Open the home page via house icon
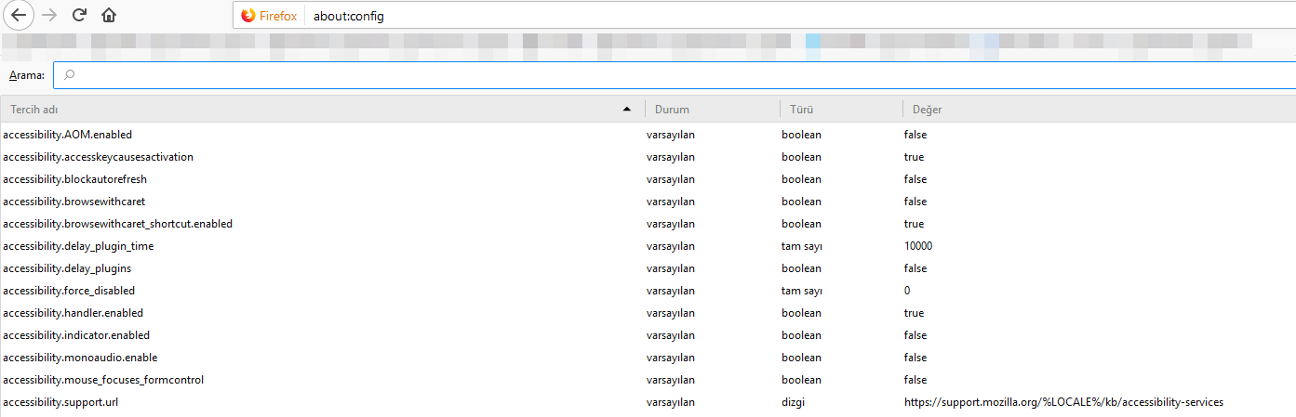 point(109,15)
